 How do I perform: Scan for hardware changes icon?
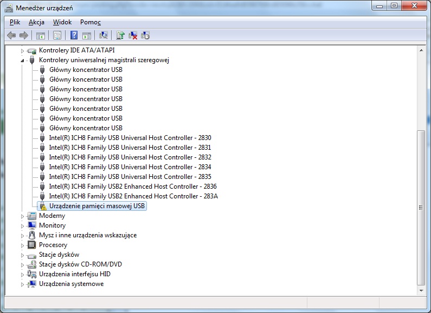point(104,35)
